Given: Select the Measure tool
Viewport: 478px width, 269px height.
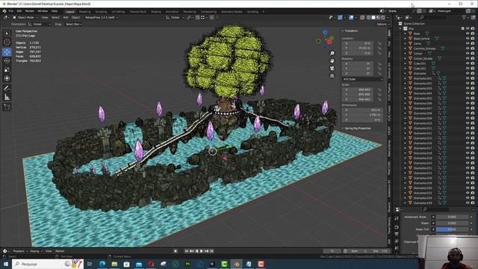Looking at the screenshot, I should click(x=7, y=97).
